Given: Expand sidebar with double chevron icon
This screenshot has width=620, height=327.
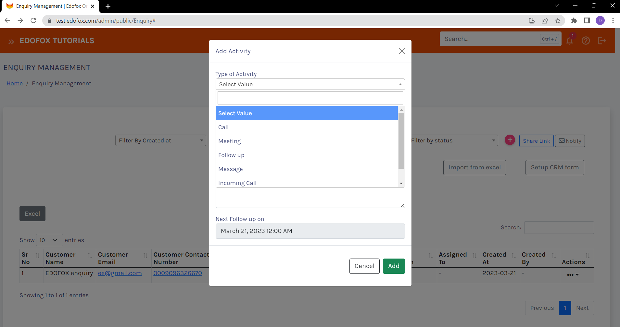Looking at the screenshot, I should point(11,42).
